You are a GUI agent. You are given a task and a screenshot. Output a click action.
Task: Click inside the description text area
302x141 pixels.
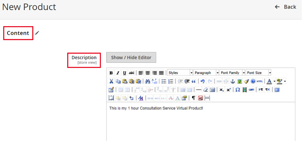(x=201, y=121)
